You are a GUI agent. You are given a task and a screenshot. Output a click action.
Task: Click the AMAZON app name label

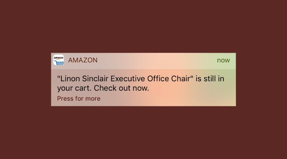(83, 60)
